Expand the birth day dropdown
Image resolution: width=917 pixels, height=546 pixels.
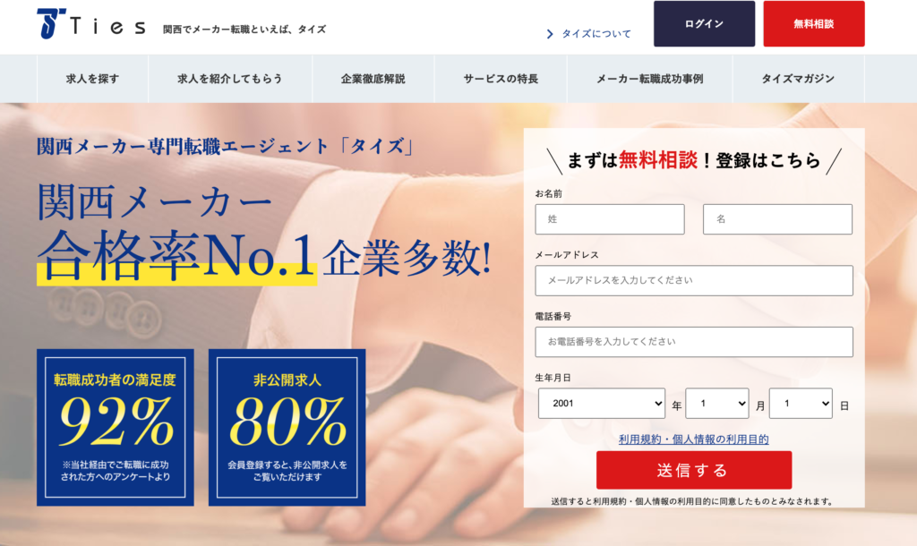(x=801, y=404)
